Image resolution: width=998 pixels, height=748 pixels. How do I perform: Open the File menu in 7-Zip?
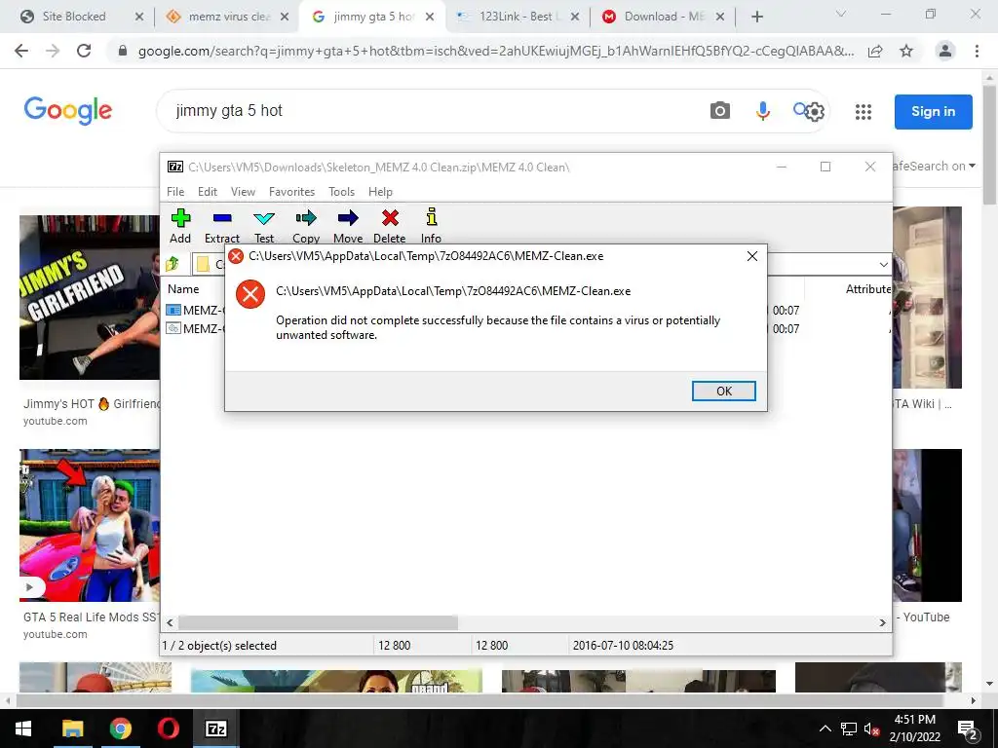point(175,192)
